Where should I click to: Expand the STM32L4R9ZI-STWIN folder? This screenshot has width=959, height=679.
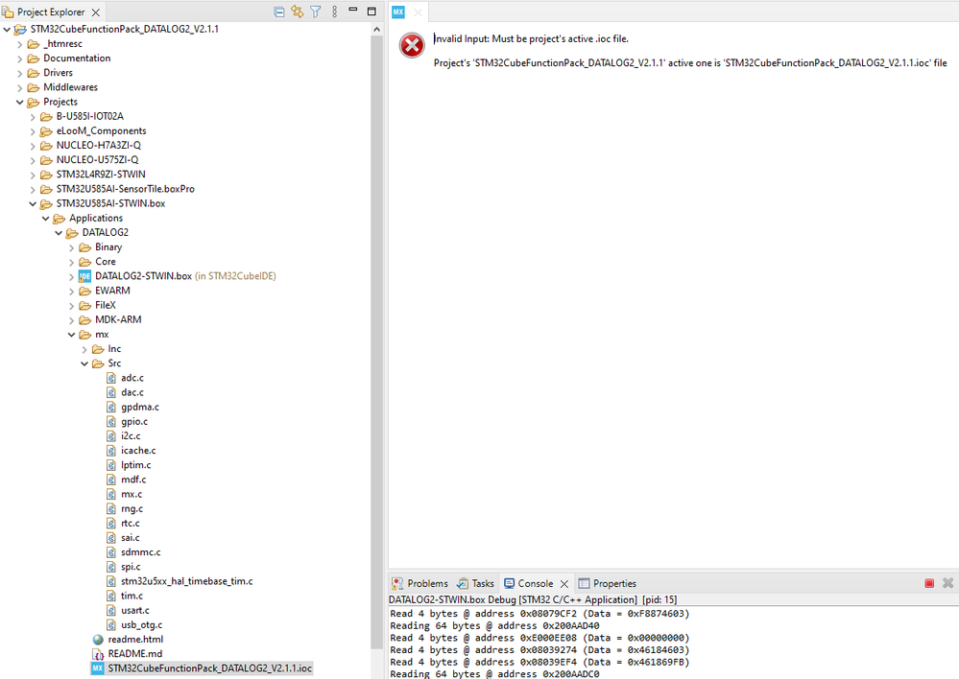(x=33, y=175)
